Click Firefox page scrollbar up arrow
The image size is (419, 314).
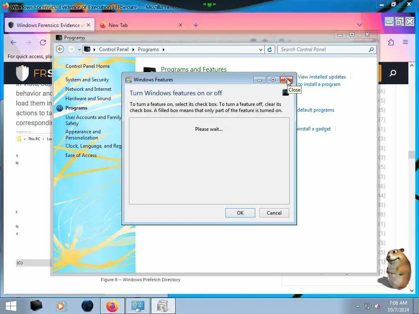(x=412, y=65)
